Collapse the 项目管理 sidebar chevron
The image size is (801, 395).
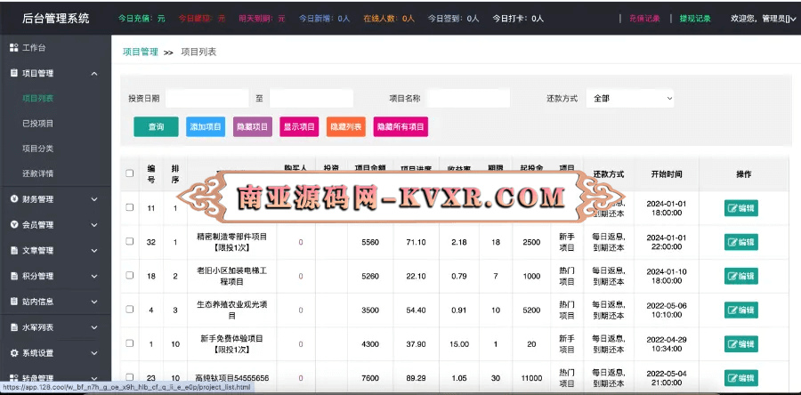(94, 74)
